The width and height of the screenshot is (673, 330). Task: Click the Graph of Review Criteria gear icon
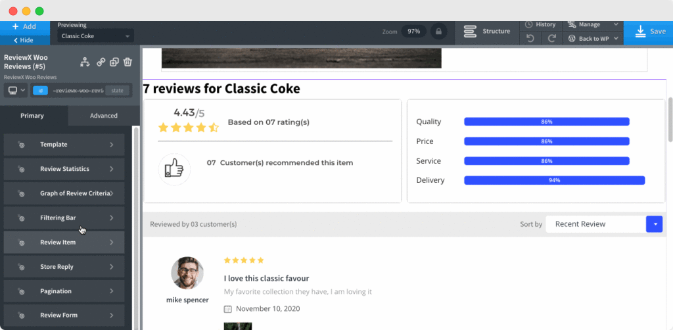pyautogui.click(x=21, y=194)
